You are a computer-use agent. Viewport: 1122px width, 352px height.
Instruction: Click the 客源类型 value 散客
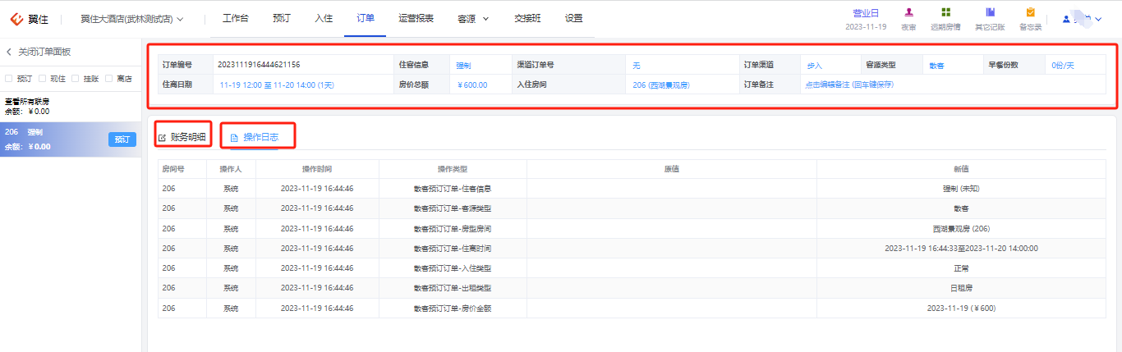pyautogui.click(x=936, y=65)
